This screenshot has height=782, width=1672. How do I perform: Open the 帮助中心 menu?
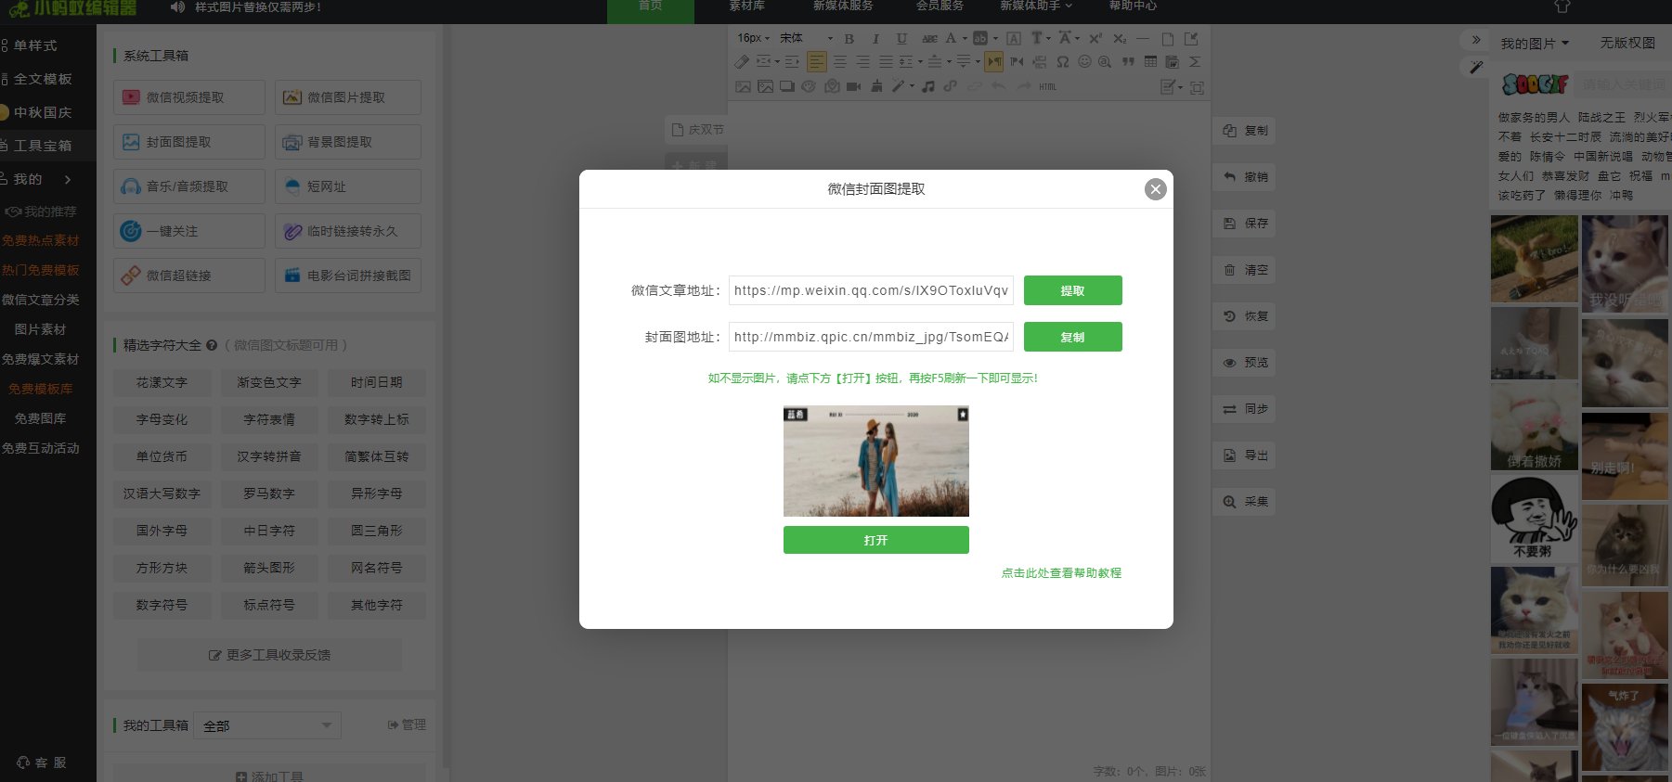click(1133, 6)
